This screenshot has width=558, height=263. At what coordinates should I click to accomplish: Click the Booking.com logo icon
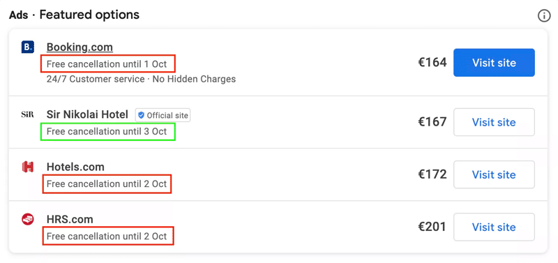[27, 47]
